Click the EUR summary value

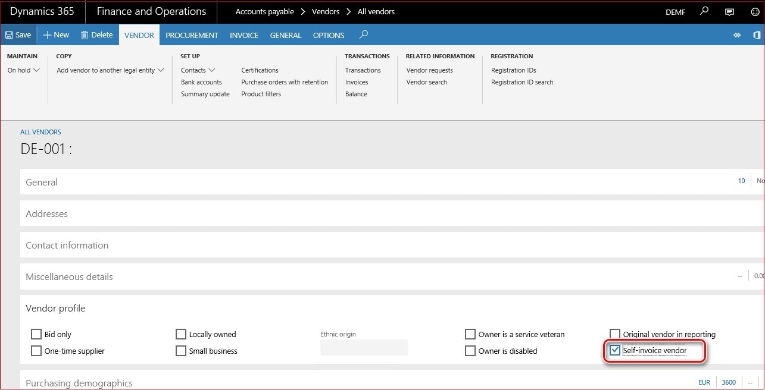(704, 383)
